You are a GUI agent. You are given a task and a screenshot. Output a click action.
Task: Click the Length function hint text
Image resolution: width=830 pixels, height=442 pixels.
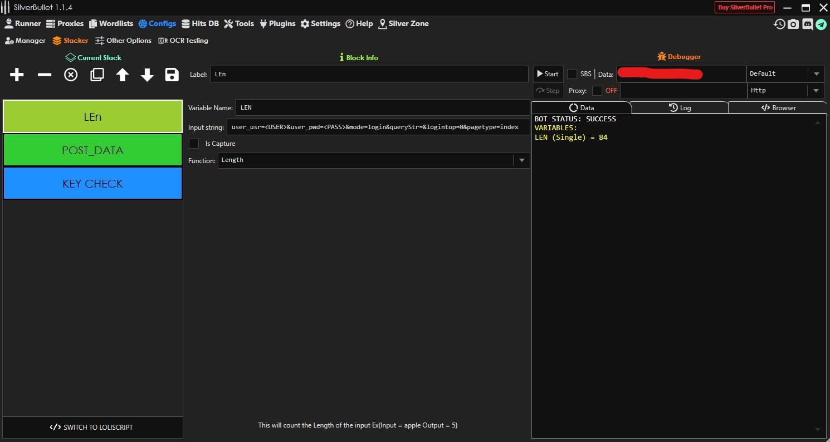click(x=358, y=425)
